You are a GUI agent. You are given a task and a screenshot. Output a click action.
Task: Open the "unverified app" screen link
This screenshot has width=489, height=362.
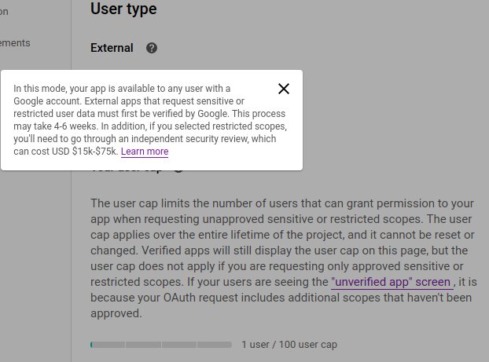(x=392, y=282)
